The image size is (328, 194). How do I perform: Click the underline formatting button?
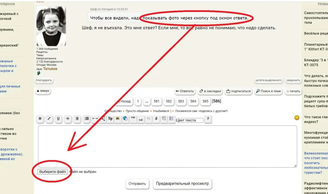click(58, 119)
